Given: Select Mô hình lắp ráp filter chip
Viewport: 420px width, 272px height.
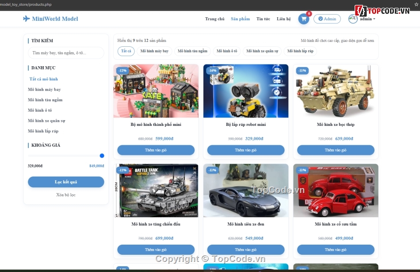Looking at the screenshot, I should click(x=300, y=51).
